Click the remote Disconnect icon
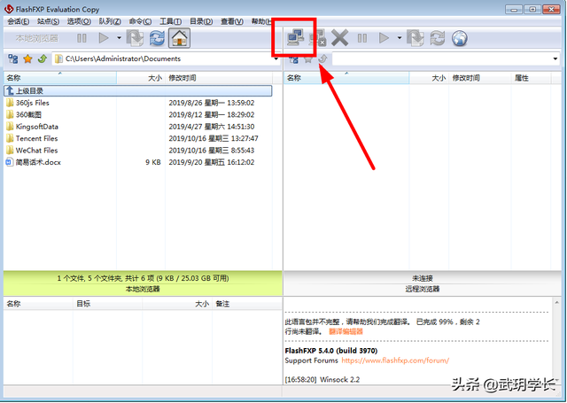This screenshot has height=403, width=567. pyautogui.click(x=317, y=37)
